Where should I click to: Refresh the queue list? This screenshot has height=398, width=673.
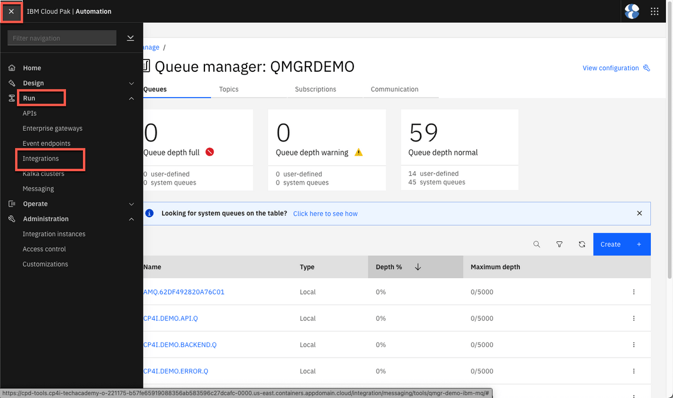click(582, 244)
